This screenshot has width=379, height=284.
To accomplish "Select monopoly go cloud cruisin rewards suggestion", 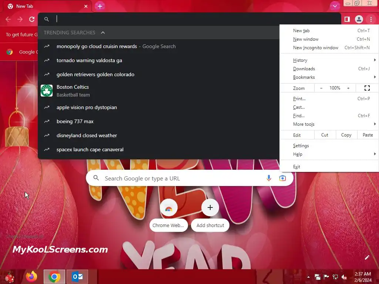I will 158,46.
